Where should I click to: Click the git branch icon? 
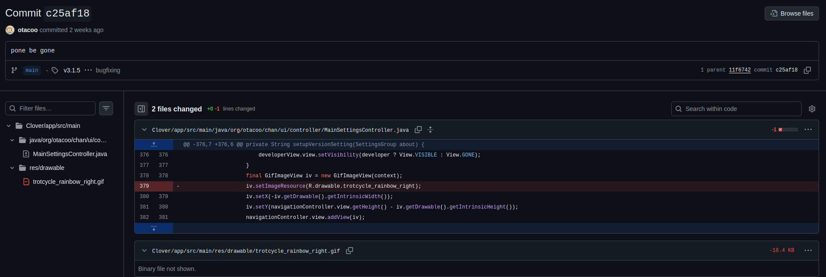[x=14, y=70]
